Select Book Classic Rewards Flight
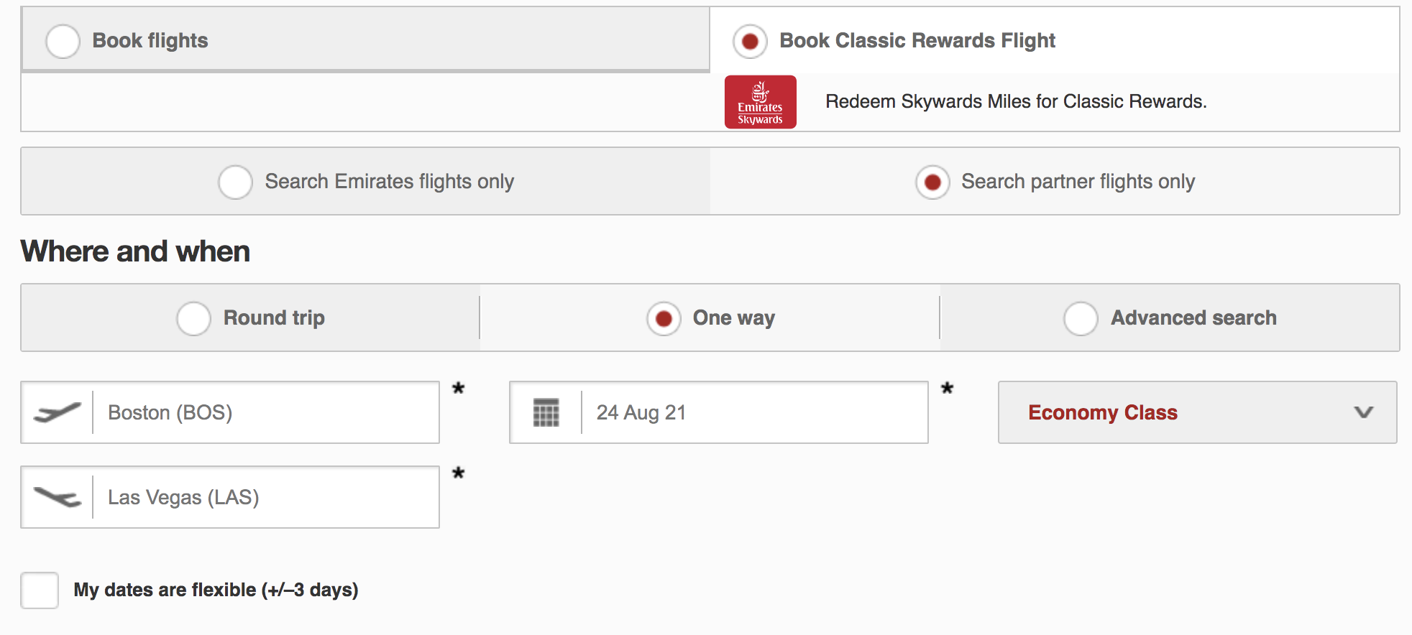The width and height of the screenshot is (1412, 635). [x=749, y=41]
